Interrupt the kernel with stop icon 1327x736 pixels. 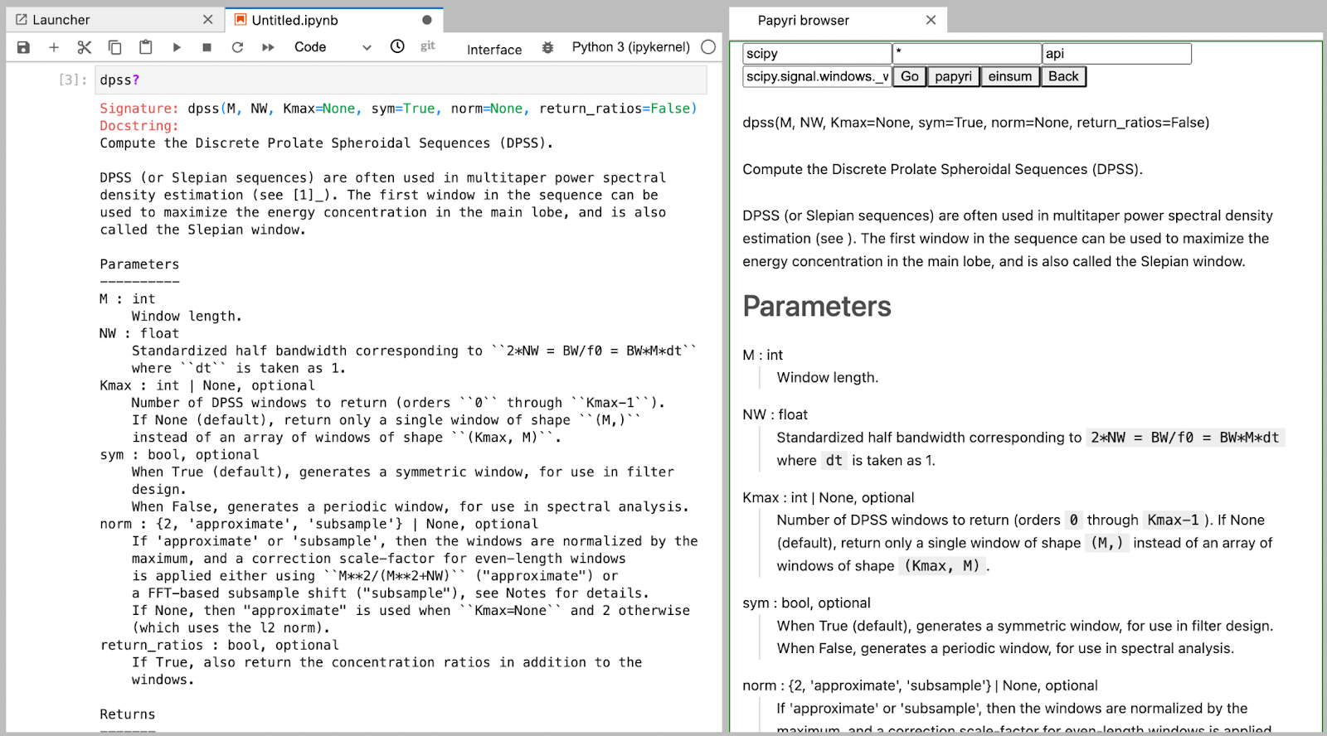click(x=207, y=47)
